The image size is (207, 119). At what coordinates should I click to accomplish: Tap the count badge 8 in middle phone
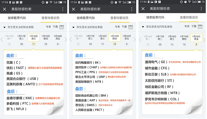(127, 44)
